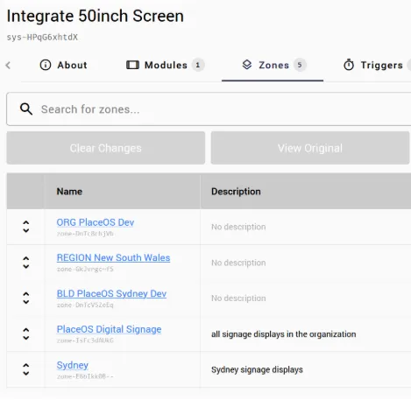Screen dimensions: 411x400
Task: Click the Triggers stopwatch icon
Action: tap(349, 65)
